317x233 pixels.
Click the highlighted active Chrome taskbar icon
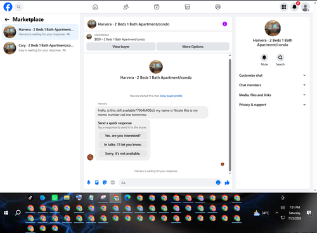(115, 197)
